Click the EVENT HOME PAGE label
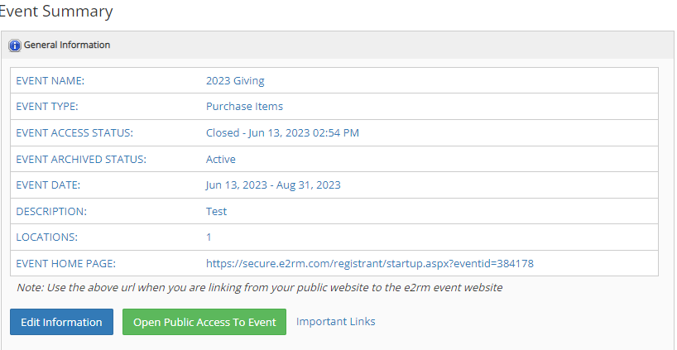 [x=65, y=263]
